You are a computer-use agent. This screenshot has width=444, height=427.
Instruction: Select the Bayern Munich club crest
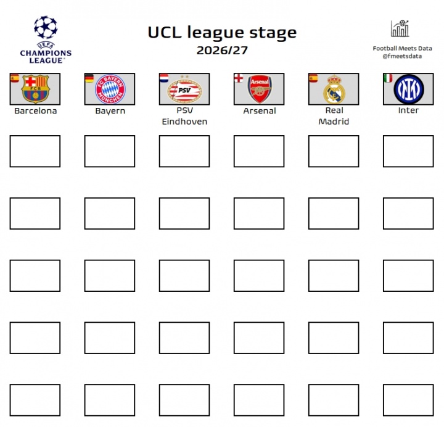pyautogui.click(x=110, y=89)
